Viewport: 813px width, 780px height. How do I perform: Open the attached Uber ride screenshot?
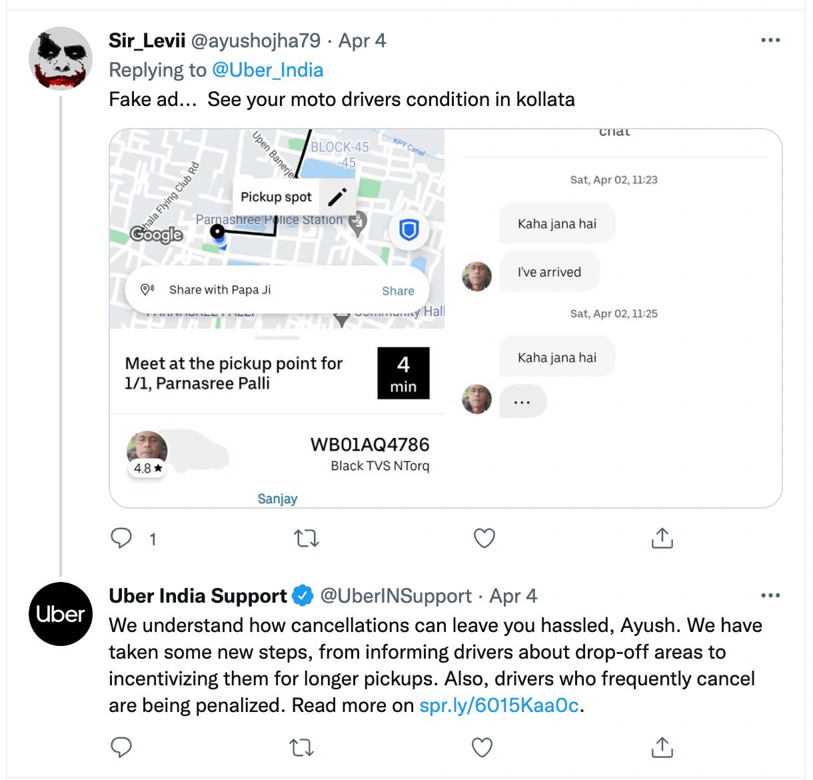pos(445,318)
